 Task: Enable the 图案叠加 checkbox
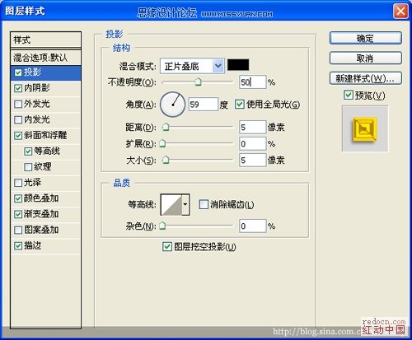[x=18, y=230]
